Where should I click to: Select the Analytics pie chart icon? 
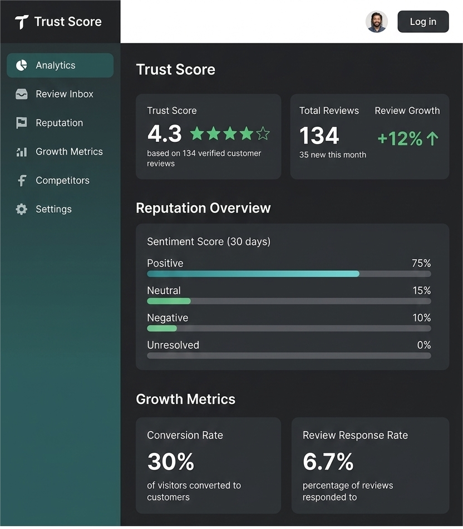[x=21, y=65]
